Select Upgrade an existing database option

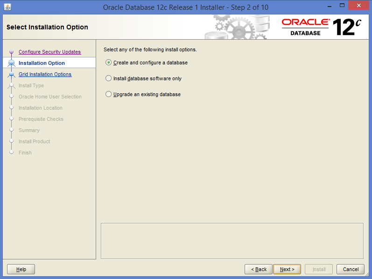(143, 94)
